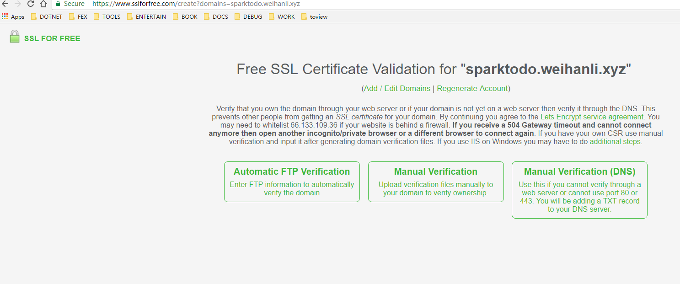Click the green Secure padlock indicator
The height and width of the screenshot is (284, 680).
[x=70, y=4]
